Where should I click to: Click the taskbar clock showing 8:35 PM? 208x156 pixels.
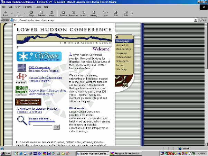coord(201,154)
